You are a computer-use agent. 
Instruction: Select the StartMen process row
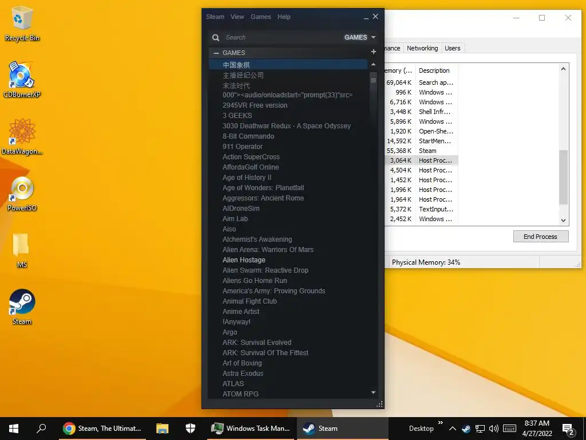(x=421, y=141)
